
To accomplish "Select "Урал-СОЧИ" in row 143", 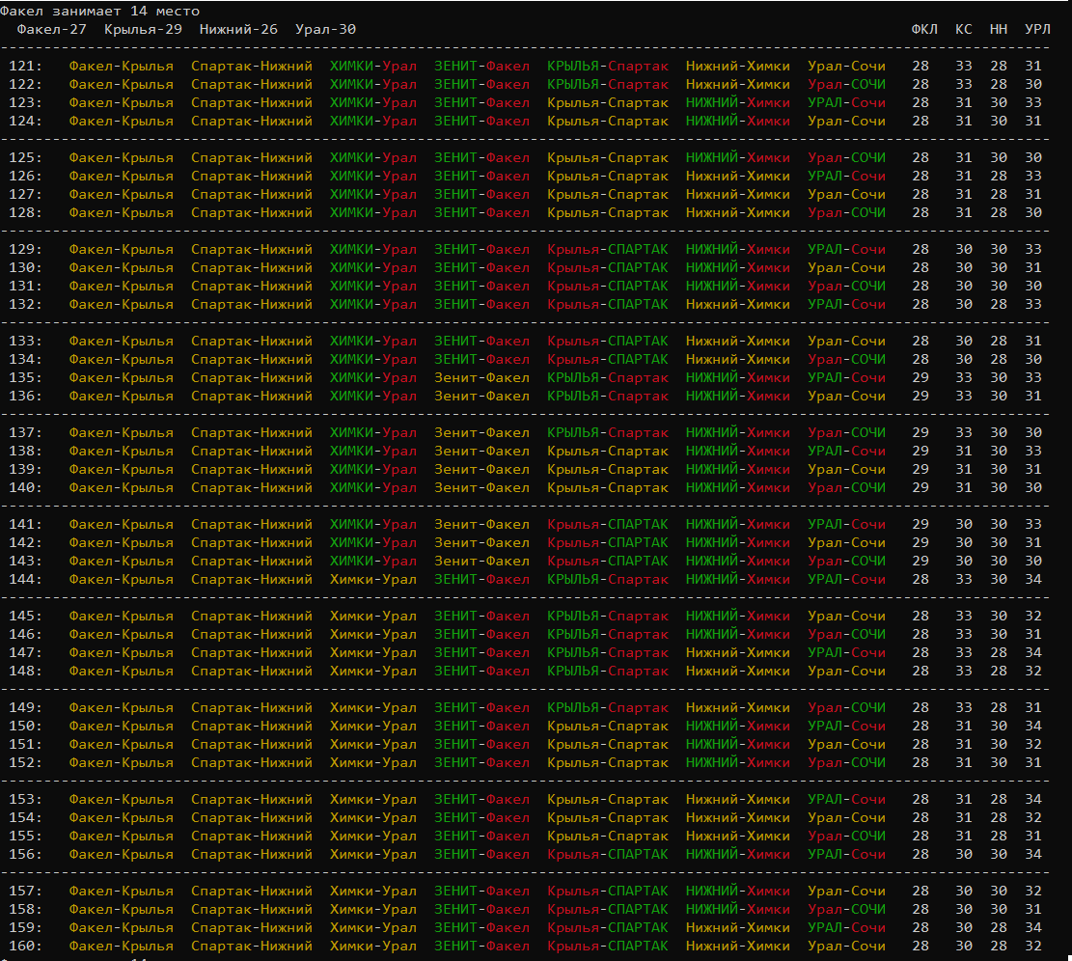I will click(846, 562).
